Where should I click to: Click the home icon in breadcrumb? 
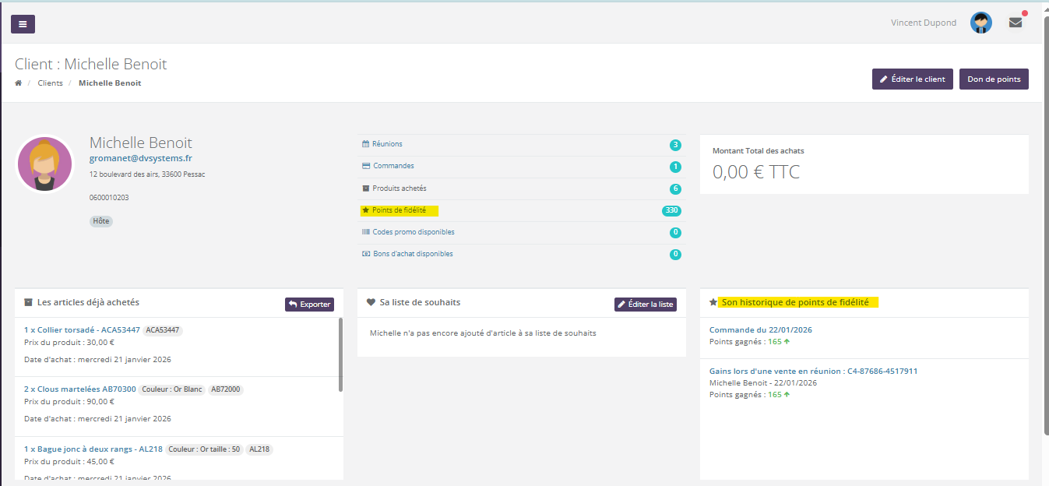(x=18, y=83)
